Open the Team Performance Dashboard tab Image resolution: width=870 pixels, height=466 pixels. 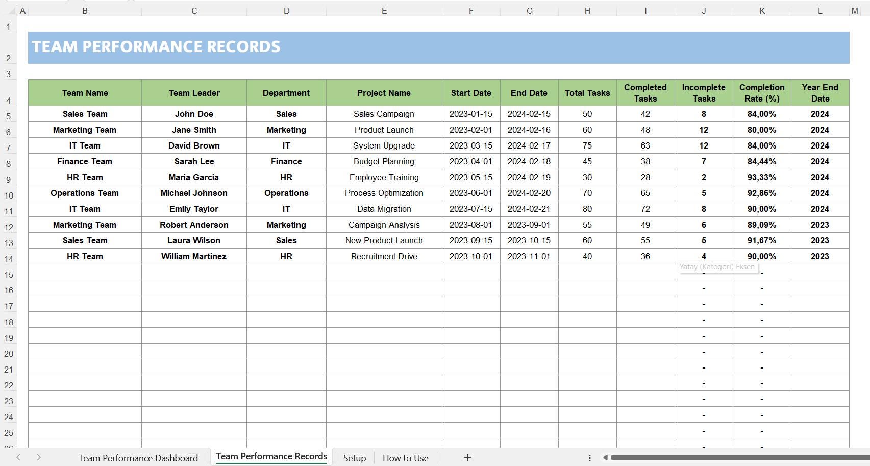point(138,457)
